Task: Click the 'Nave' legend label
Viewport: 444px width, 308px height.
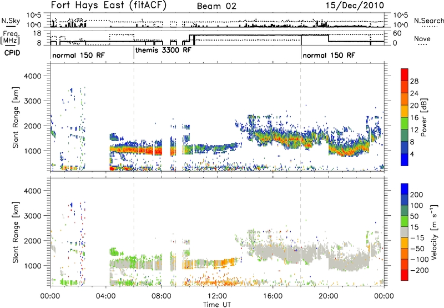Action: [x=422, y=39]
